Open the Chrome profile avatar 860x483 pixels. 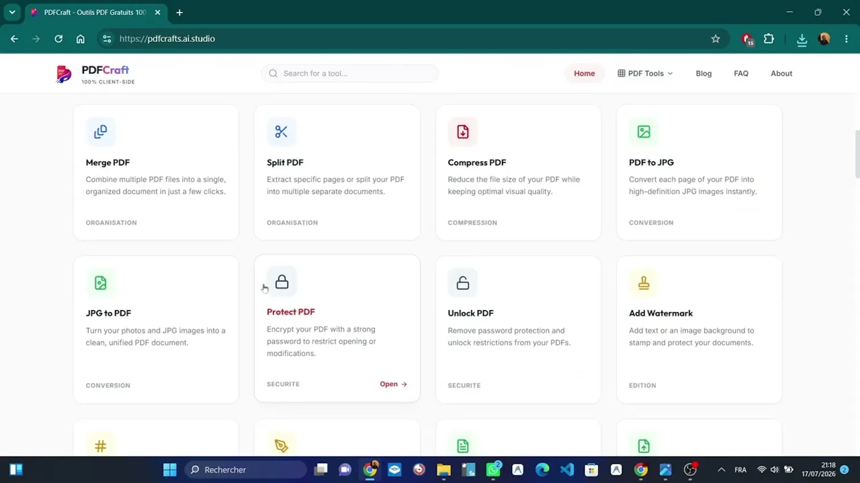coord(824,39)
